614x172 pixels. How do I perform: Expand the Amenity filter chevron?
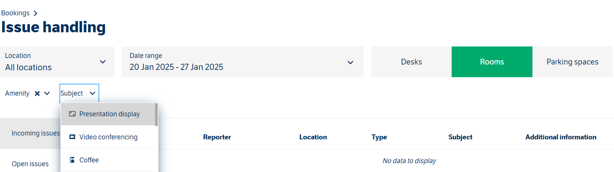pyautogui.click(x=47, y=93)
